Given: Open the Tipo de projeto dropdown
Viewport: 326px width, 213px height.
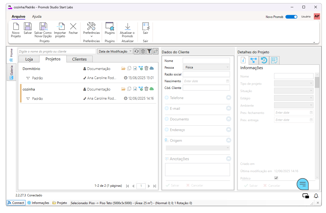Looking at the screenshot, I should (x=294, y=84).
